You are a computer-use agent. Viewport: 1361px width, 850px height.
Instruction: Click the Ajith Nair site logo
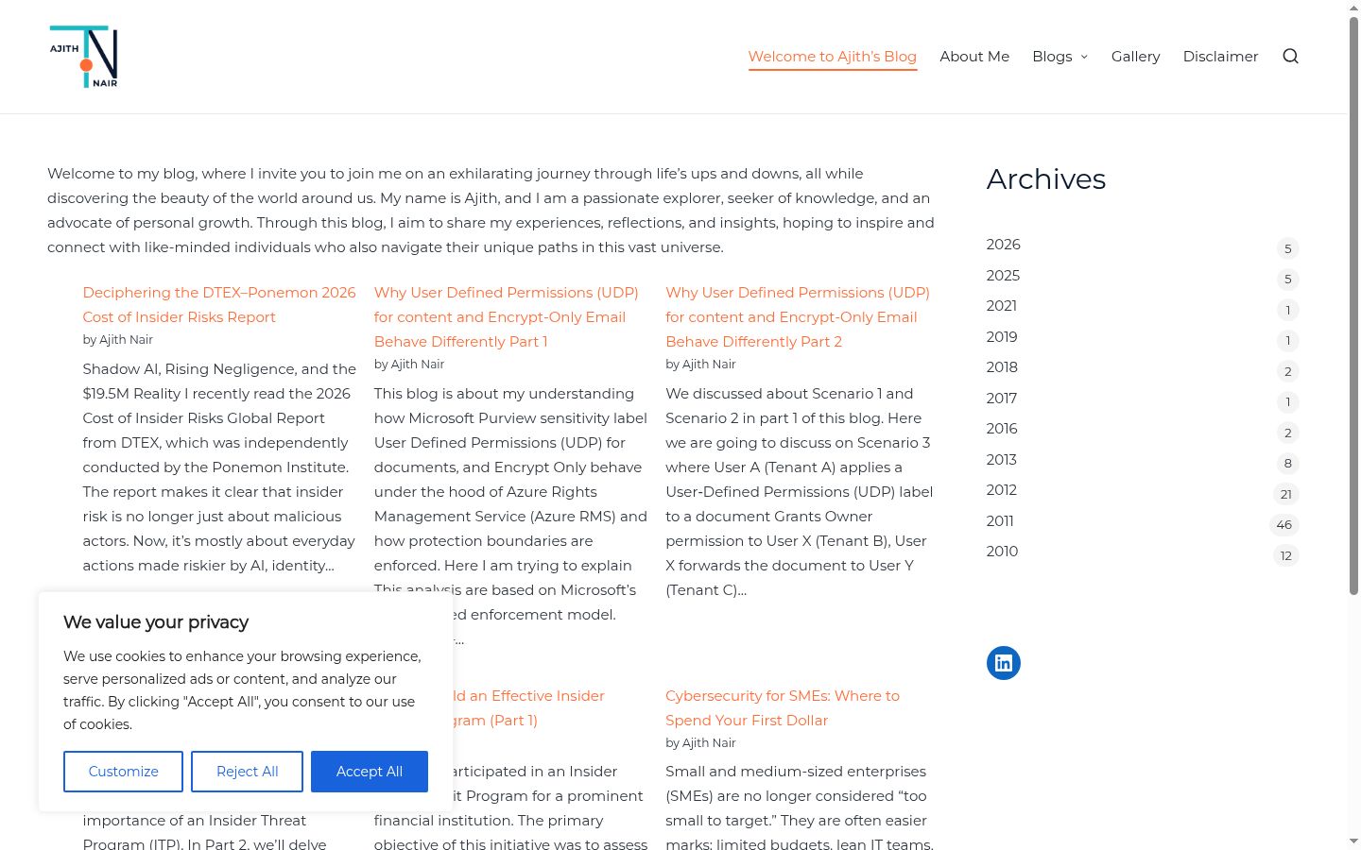point(84,57)
